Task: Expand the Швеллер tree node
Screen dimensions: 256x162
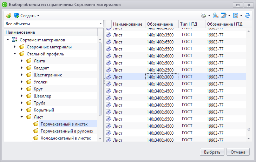Action: [22, 96]
